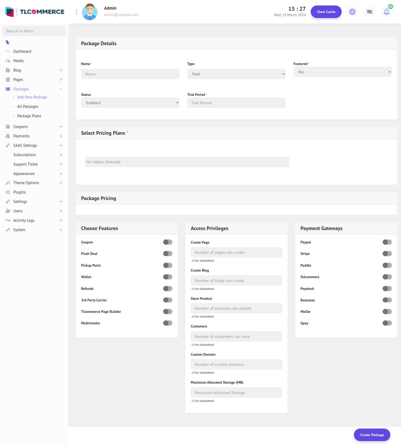Screen dimensions: 401x445
Task: Open the Status dropdown showing Enabled
Action: click(x=130, y=103)
